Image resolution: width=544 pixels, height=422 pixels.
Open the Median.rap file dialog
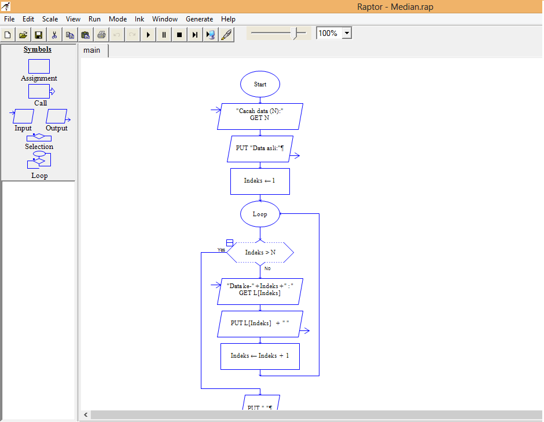point(23,34)
